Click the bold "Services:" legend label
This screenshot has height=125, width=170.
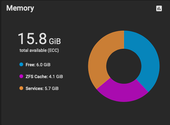pyautogui.click(x=34, y=88)
